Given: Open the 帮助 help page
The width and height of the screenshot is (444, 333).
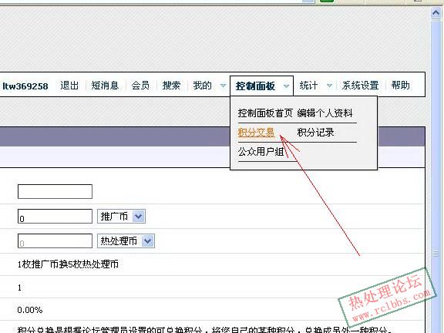Looking at the screenshot, I should 400,85.
